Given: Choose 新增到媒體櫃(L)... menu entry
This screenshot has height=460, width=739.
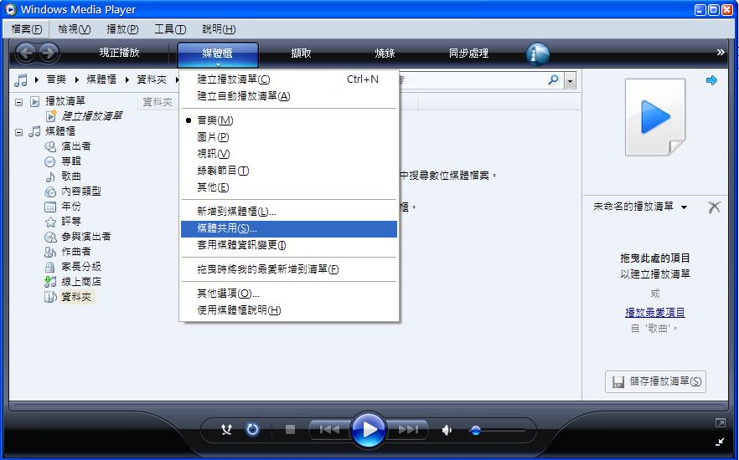Looking at the screenshot, I should point(289,212).
